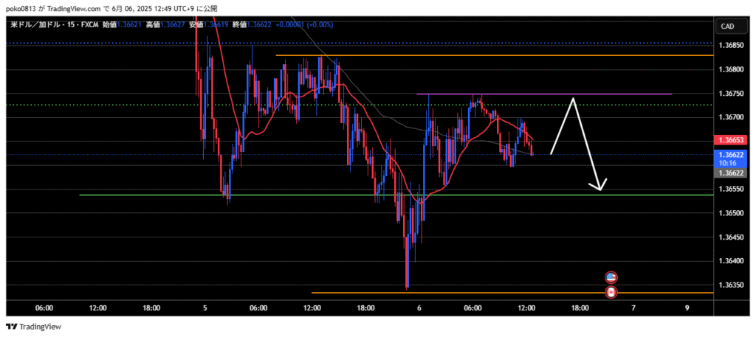This screenshot has width=756, height=337.
Task: Click the red 1.36653 moving average price tag
Action: [x=733, y=140]
